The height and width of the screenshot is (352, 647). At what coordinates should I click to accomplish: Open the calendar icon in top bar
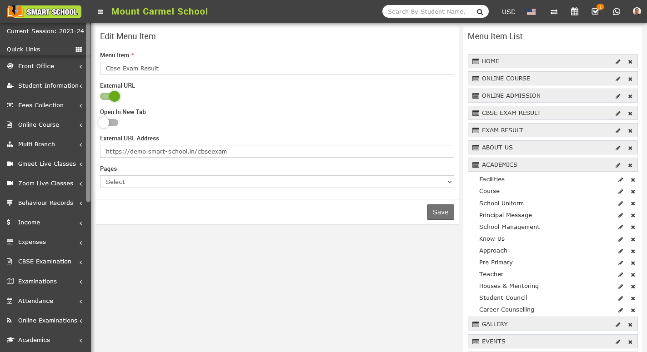click(575, 12)
